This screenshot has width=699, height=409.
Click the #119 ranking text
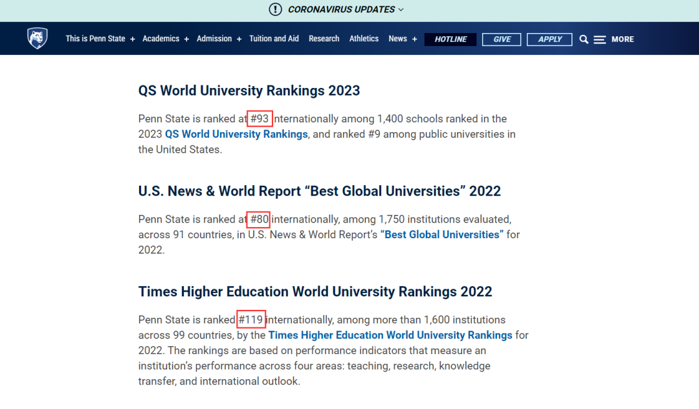click(250, 320)
